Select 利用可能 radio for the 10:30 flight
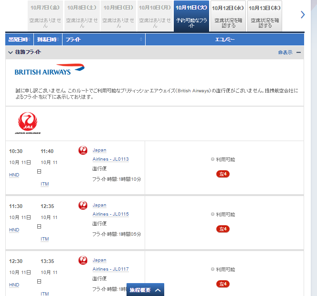This screenshot has height=296, width=317. tap(213, 160)
